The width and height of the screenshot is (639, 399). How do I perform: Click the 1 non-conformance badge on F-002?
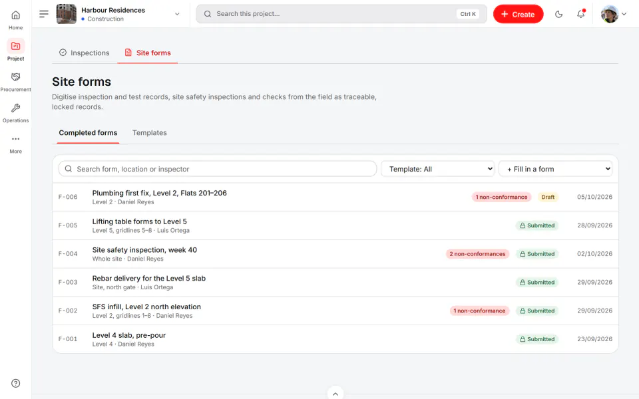click(x=479, y=311)
